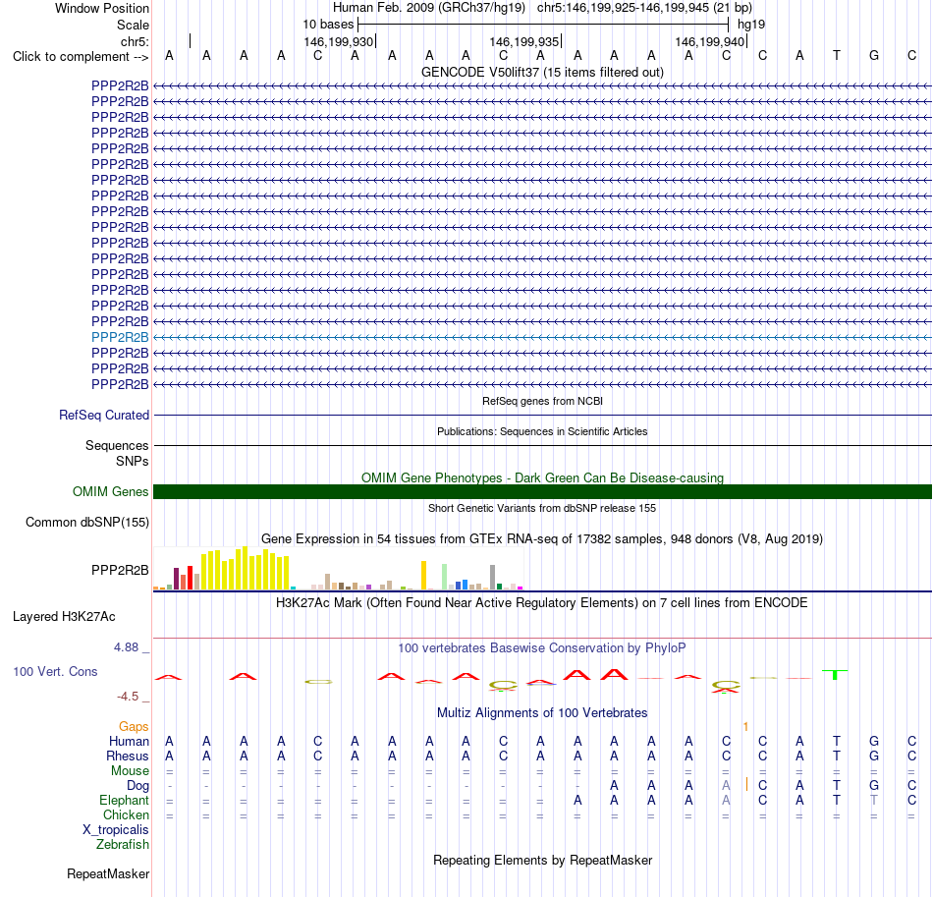Click the Scale track label
This screenshot has width=933, height=897.
tap(133, 25)
